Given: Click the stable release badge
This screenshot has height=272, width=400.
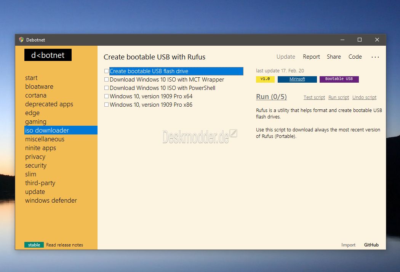Looking at the screenshot, I should tap(34, 245).
